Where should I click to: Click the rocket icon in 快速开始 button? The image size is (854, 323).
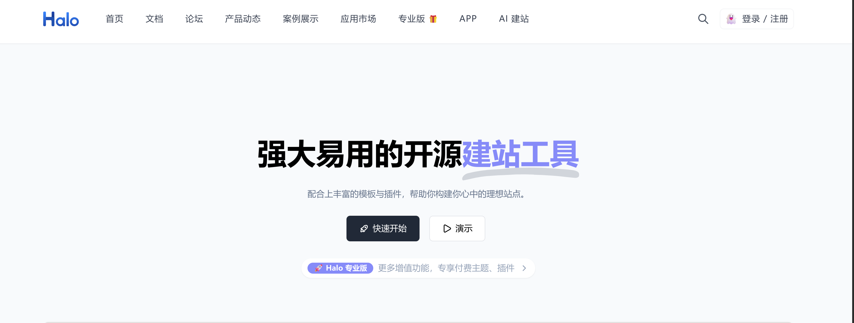point(364,229)
